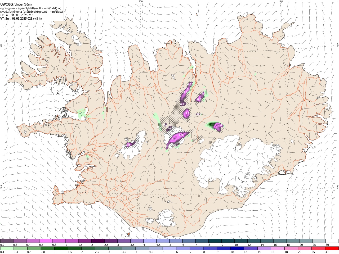Click the UWC/IG title text
The height and width of the screenshot is (254, 339).
[x=7, y=4]
